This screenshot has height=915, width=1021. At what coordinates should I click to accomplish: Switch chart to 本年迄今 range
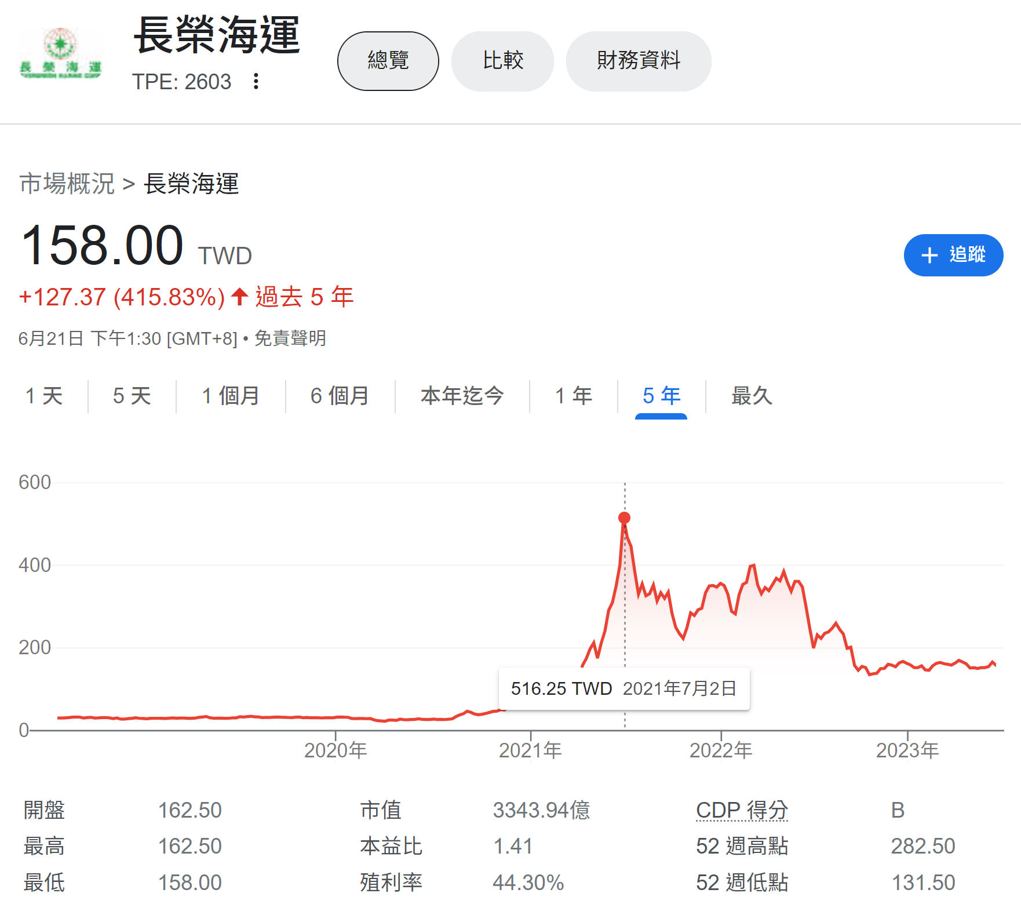click(x=462, y=396)
